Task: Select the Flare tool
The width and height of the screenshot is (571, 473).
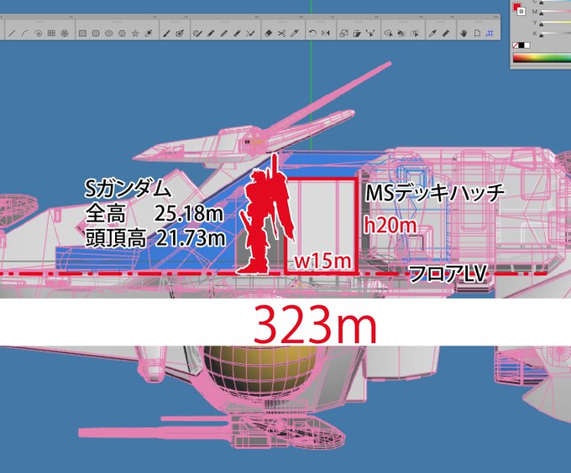Action: (149, 34)
